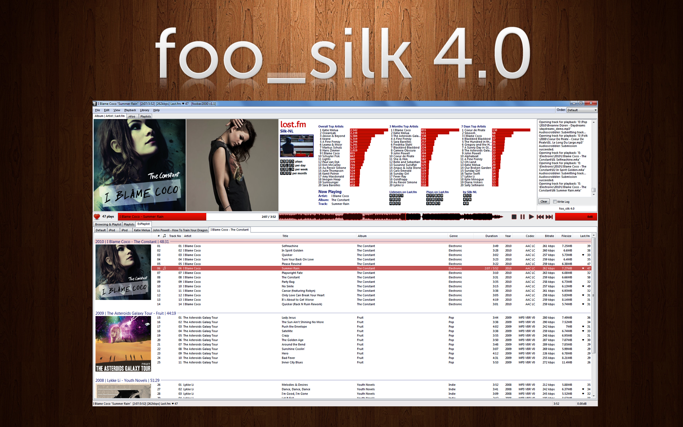Sort by the Title column header
Screen dimensions: 683x427
click(x=285, y=236)
